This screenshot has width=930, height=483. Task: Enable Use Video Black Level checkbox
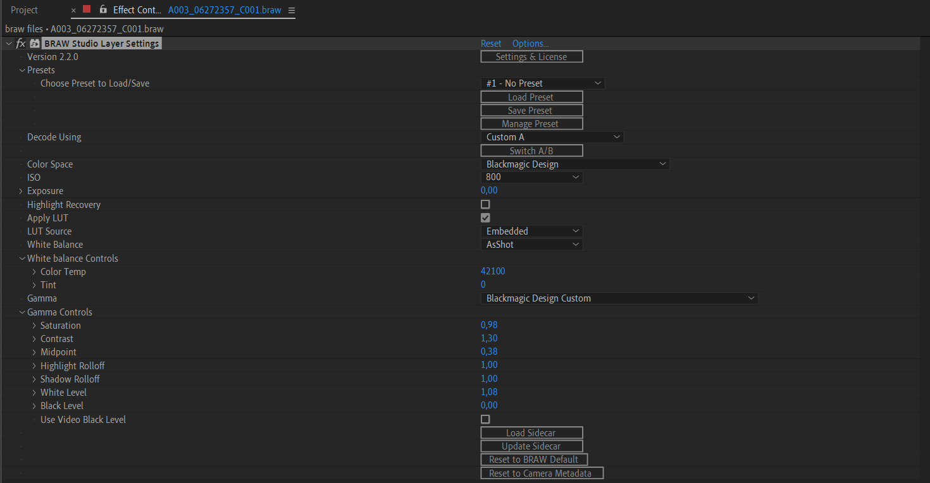[x=485, y=419]
